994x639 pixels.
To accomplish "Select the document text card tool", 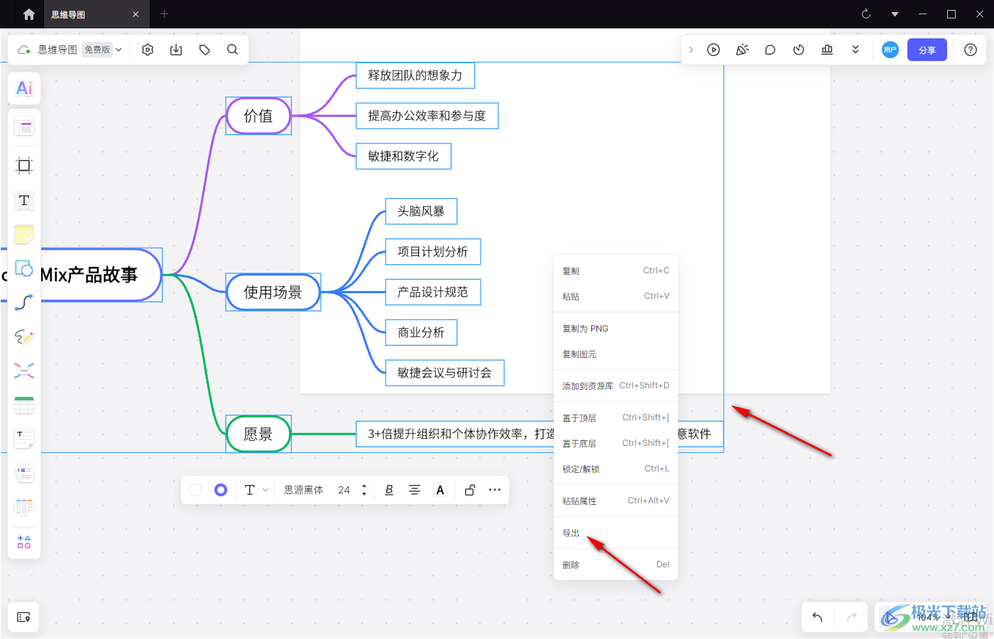I will pos(24,439).
